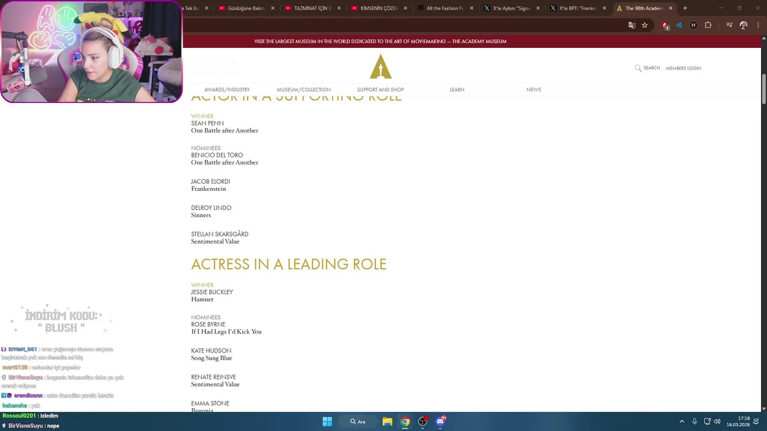Click the dark cat-face extension icon
This screenshot has width=767, height=431.
click(693, 25)
